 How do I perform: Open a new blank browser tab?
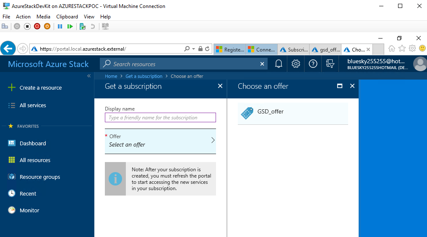[x=378, y=49]
